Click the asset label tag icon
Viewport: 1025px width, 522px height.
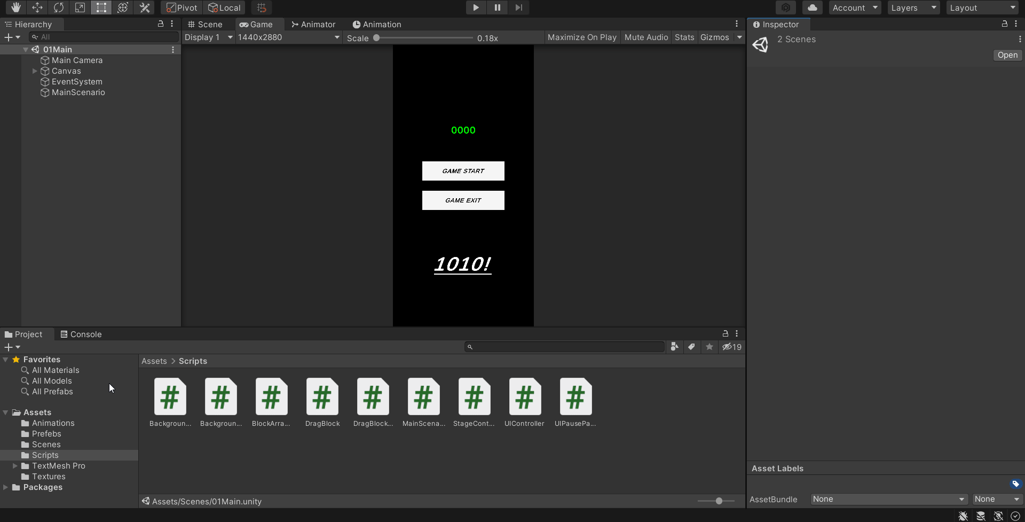click(x=1015, y=484)
